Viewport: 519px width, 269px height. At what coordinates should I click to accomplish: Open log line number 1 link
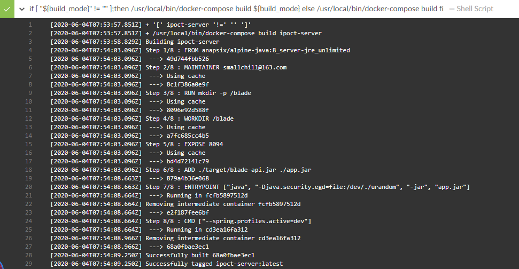click(x=30, y=25)
